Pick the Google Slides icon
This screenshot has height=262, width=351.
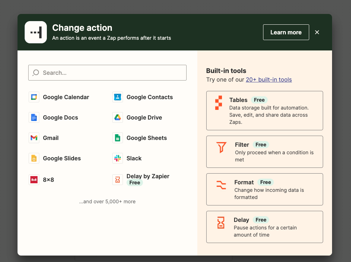pos(34,158)
